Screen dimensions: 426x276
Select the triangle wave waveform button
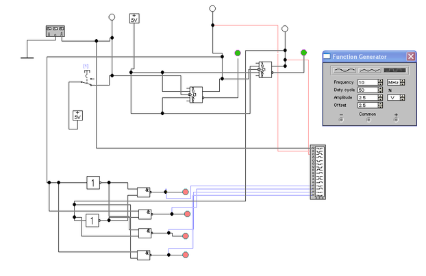click(x=369, y=71)
